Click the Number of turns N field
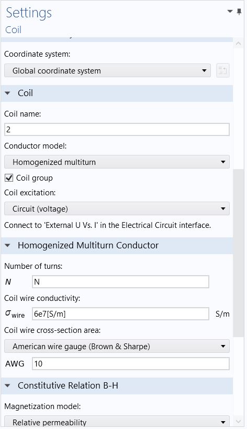Image resolution: width=247 pixels, height=429 pixels. coord(120,282)
